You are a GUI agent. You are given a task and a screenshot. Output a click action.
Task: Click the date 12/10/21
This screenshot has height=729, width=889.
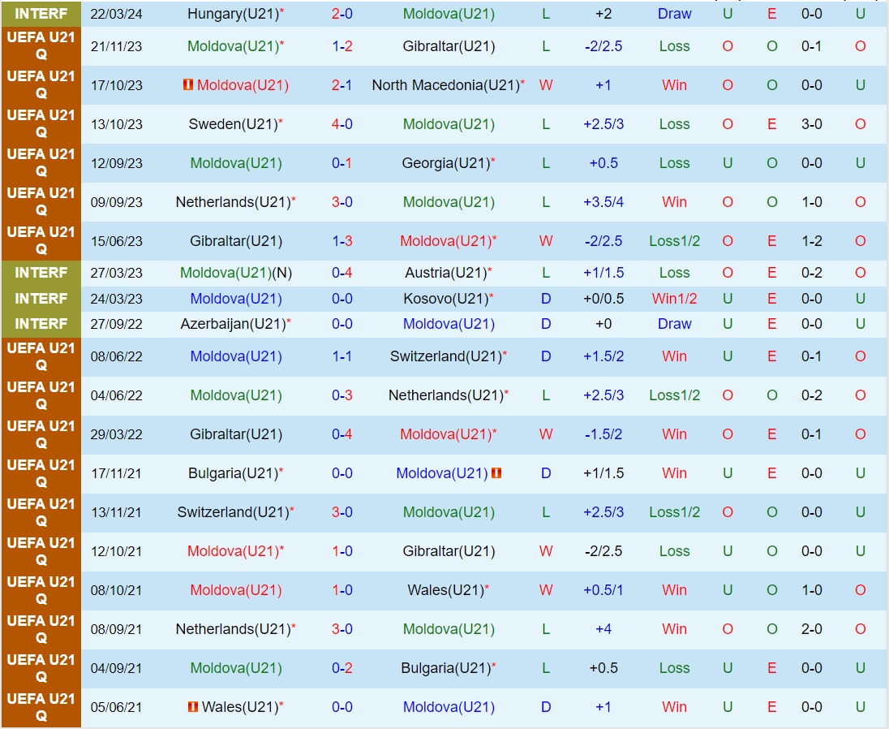coord(116,551)
